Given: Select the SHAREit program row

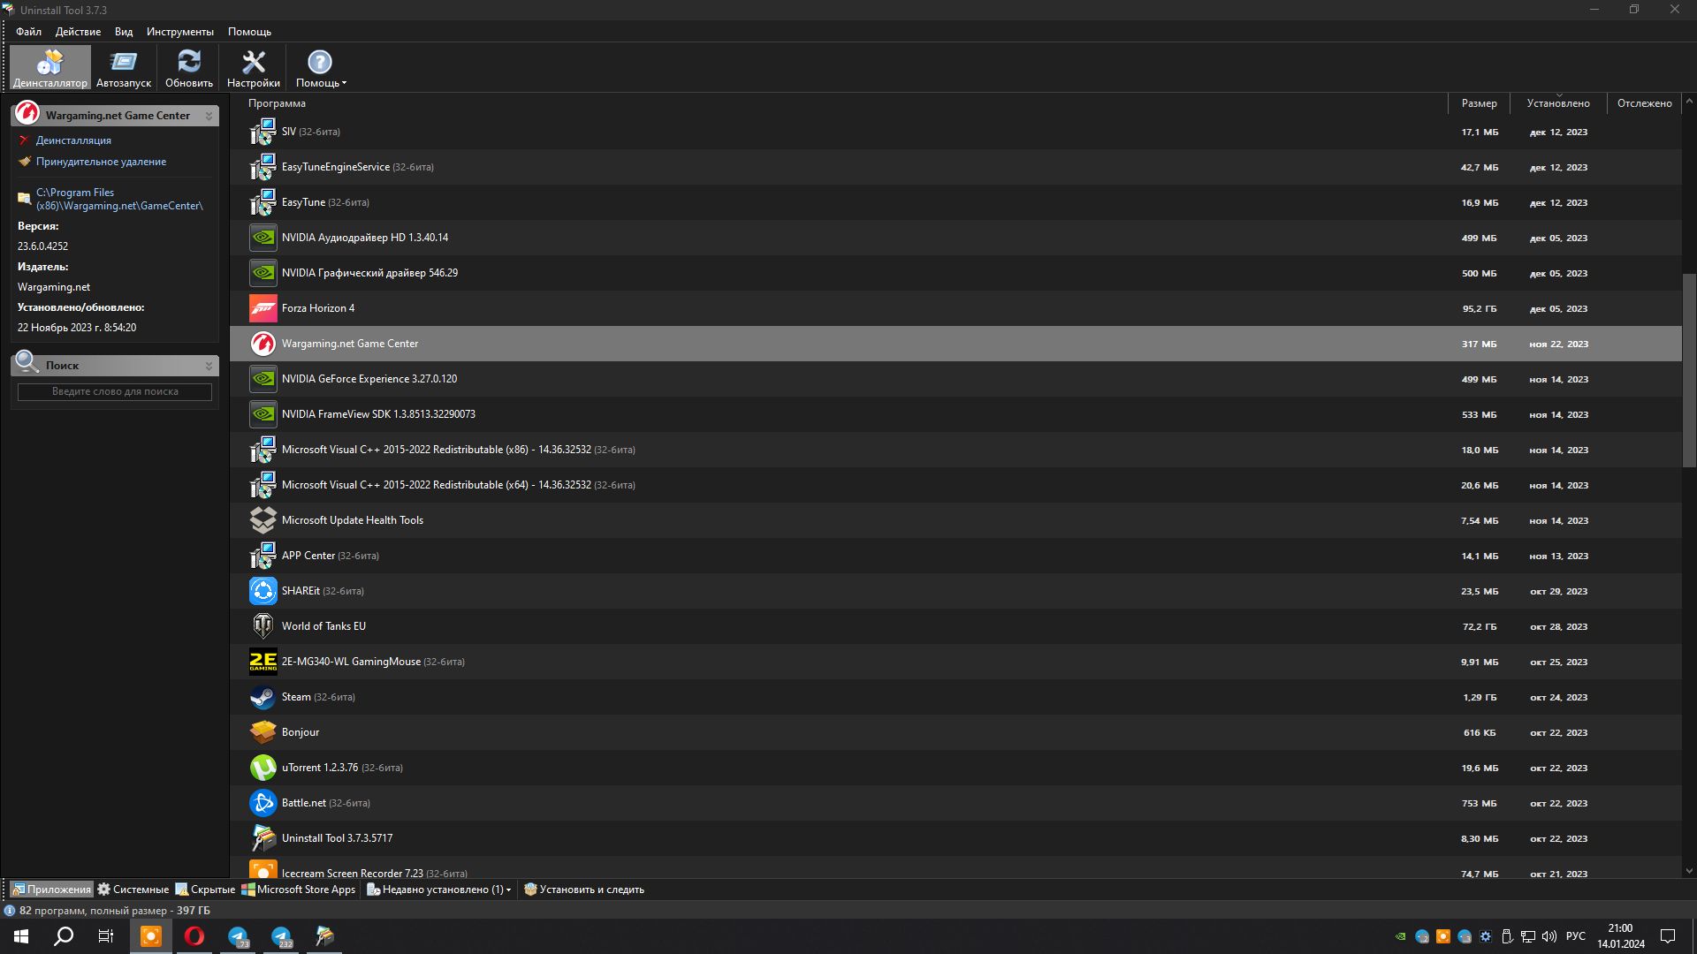Looking at the screenshot, I should tap(955, 591).
